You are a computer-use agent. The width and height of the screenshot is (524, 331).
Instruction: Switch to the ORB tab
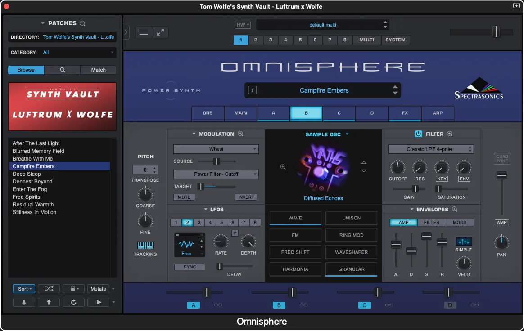[208, 113]
